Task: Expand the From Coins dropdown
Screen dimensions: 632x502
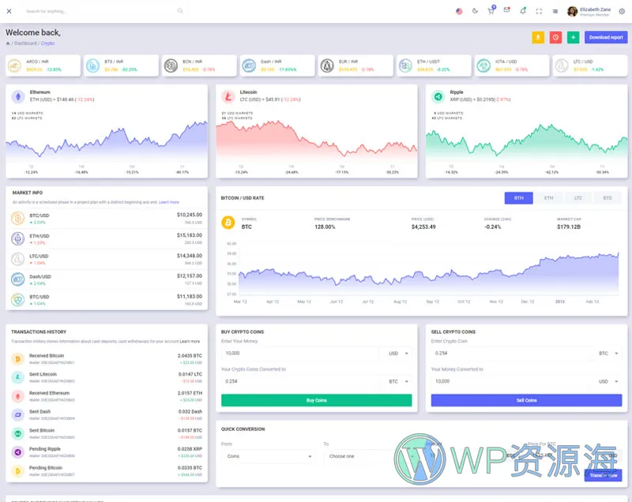Action: [x=269, y=456]
